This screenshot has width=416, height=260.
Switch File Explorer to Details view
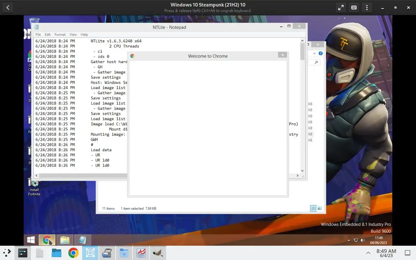click(x=313, y=208)
